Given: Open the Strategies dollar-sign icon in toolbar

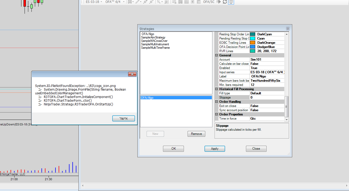Looking at the screenshot, I should pyautogui.click(x=193, y=2).
